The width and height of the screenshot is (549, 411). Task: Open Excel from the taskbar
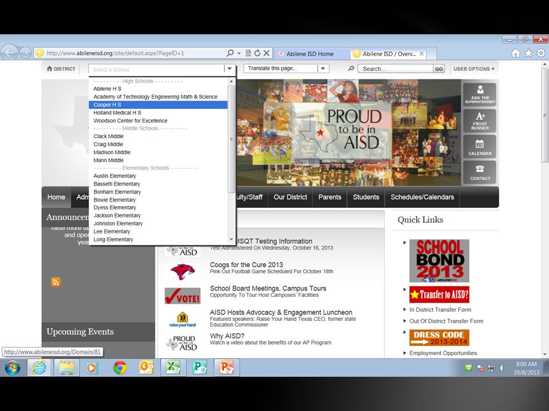(x=173, y=368)
